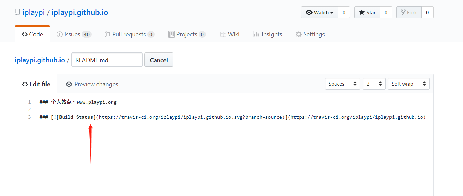The height and width of the screenshot is (196, 463).
Task: Open the Pull requests tab
Action: [x=130, y=34]
